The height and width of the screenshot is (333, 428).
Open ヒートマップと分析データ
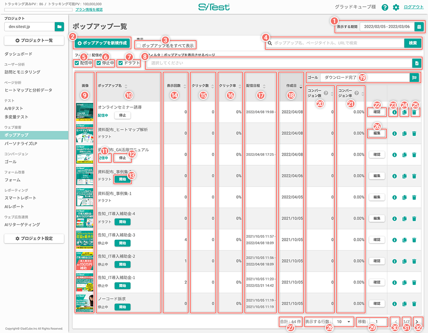[x=29, y=90]
